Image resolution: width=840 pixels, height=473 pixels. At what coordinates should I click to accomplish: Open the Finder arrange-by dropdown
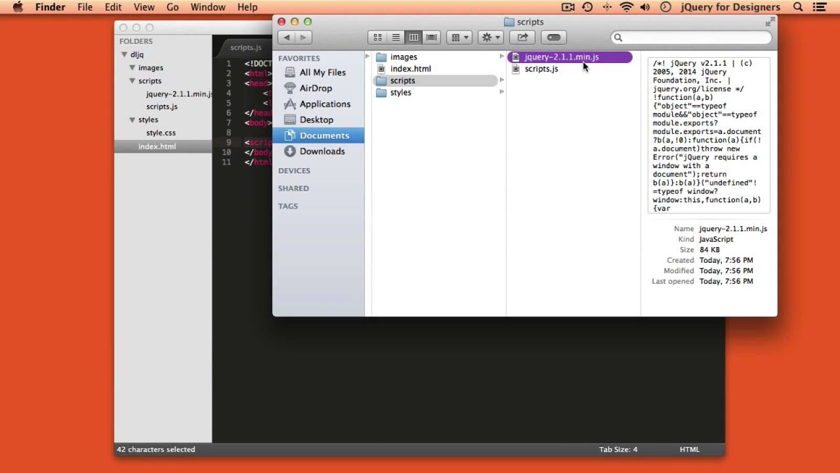(x=459, y=37)
